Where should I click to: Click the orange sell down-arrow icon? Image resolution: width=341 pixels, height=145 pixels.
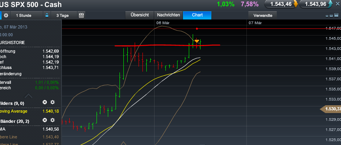click(295, 4)
